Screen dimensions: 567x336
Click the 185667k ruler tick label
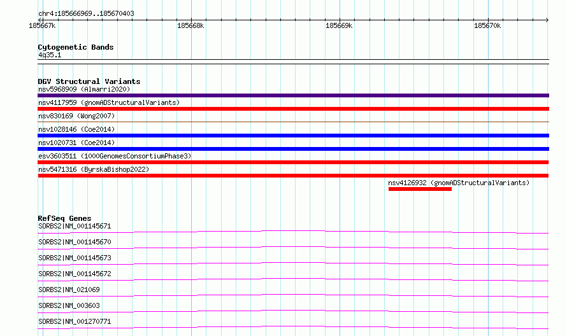(x=42, y=26)
